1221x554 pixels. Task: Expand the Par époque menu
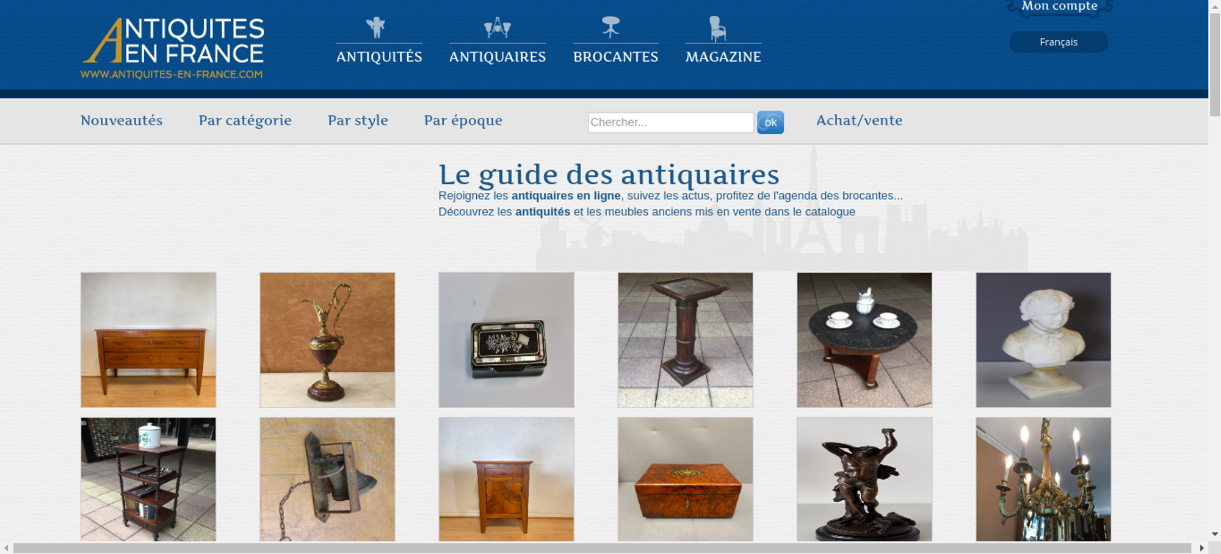click(463, 121)
